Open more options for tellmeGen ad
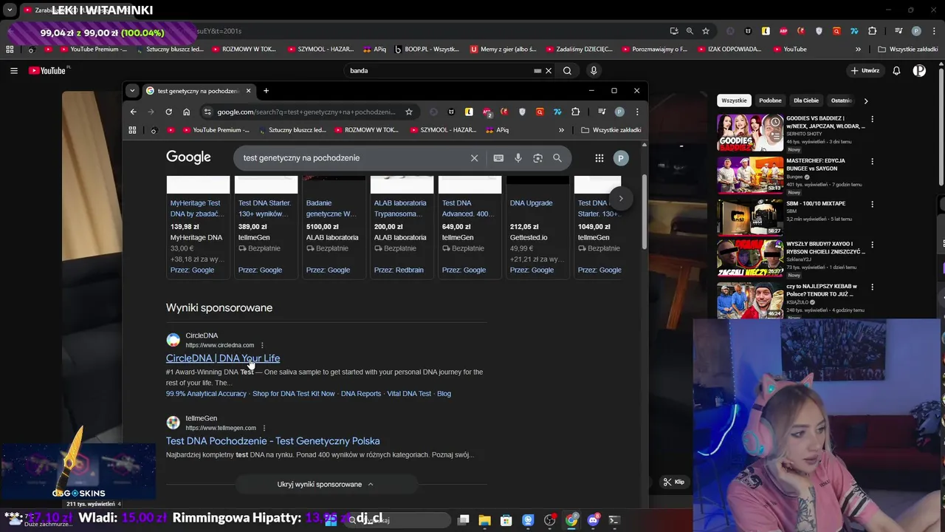This screenshot has width=945, height=532. pyautogui.click(x=264, y=428)
